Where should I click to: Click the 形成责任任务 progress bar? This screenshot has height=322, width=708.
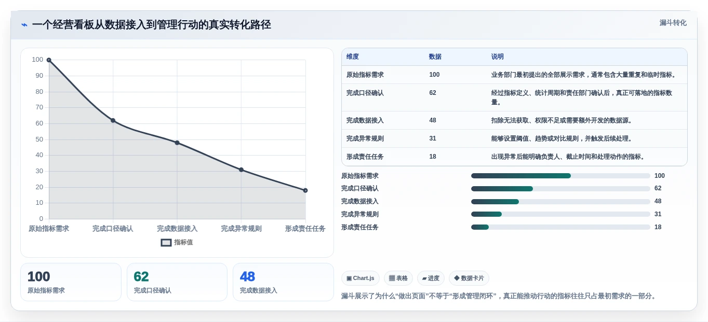(560, 227)
